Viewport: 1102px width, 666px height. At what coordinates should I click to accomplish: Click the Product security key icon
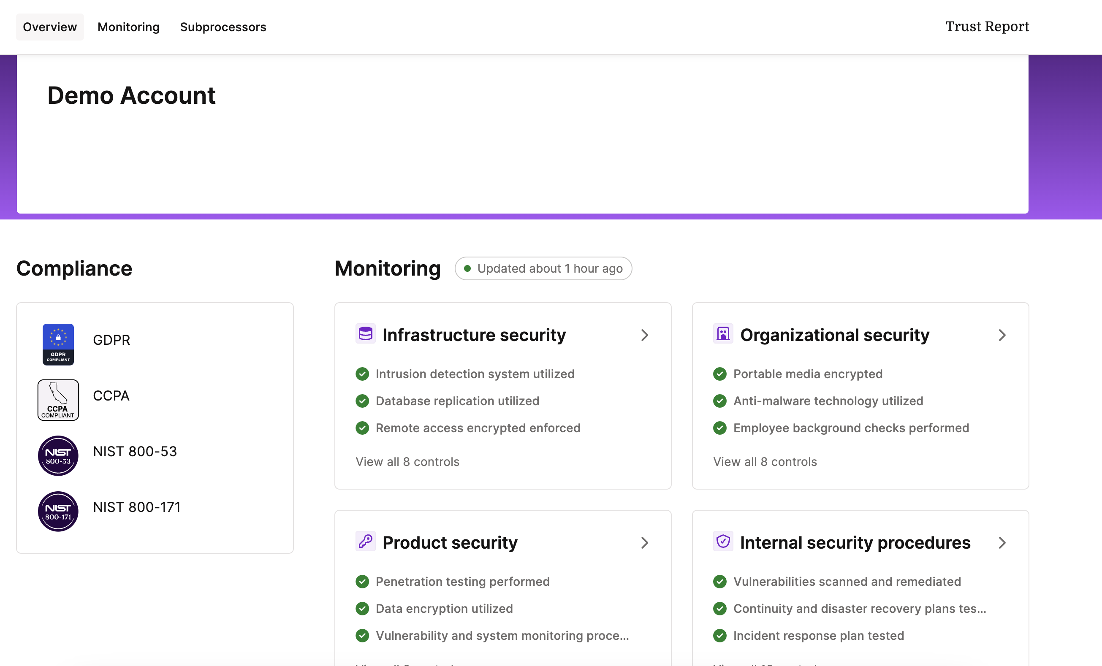[x=365, y=541]
